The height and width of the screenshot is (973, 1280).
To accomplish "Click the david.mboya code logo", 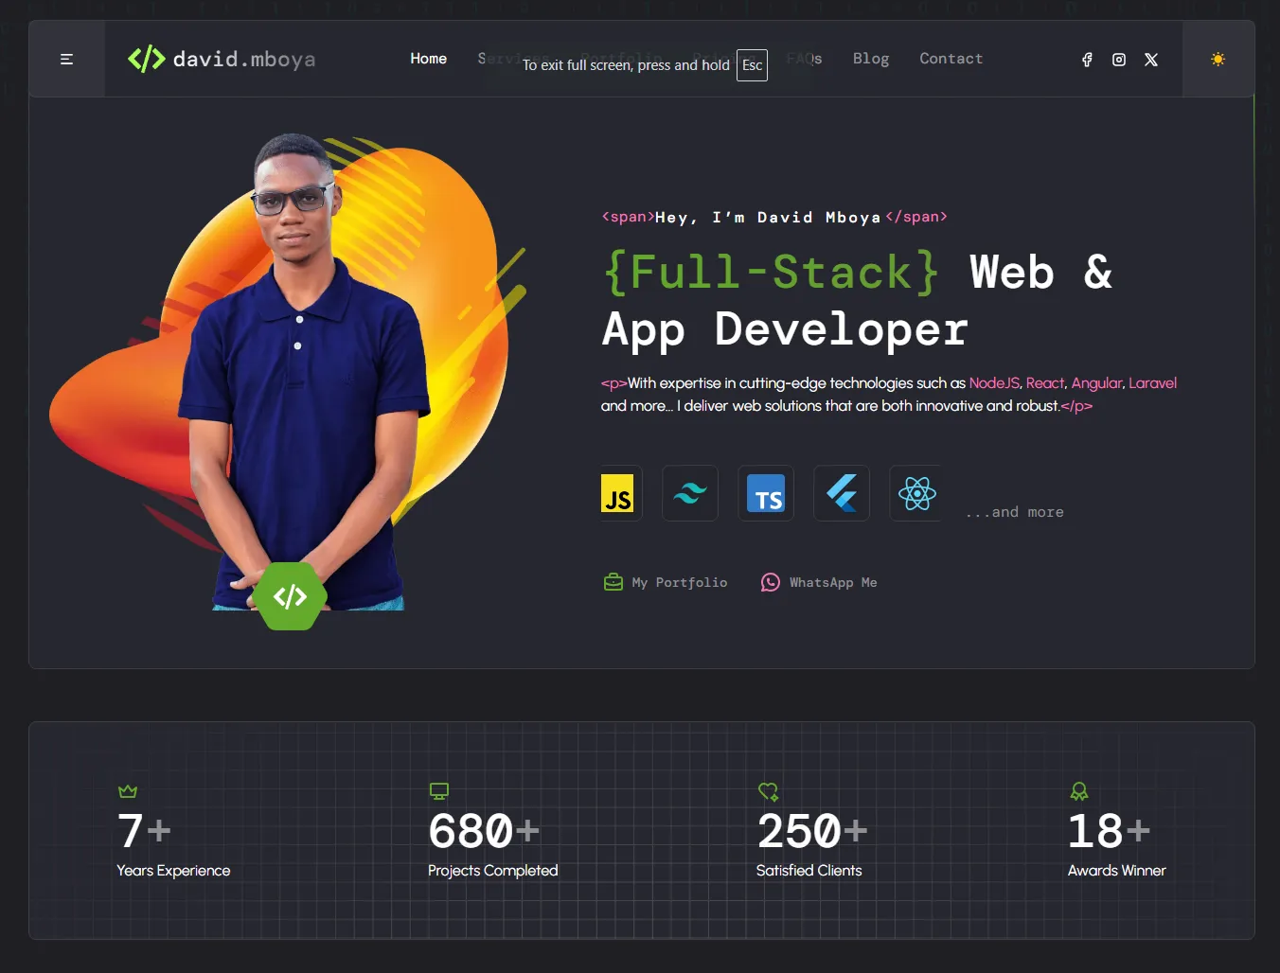I will coord(222,59).
